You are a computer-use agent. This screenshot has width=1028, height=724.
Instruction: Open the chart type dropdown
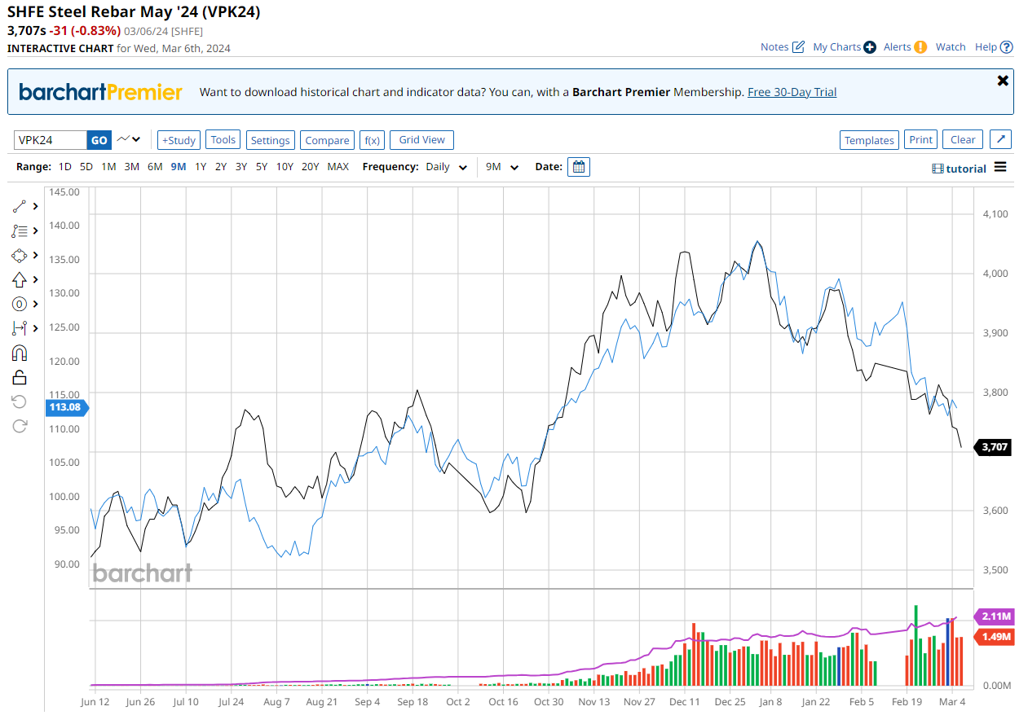[128, 139]
